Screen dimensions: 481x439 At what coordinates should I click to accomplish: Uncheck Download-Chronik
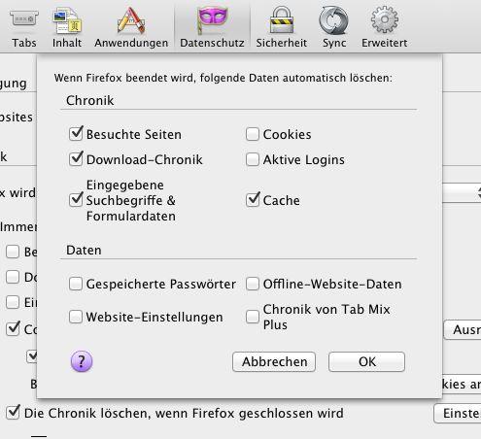pyautogui.click(x=76, y=159)
